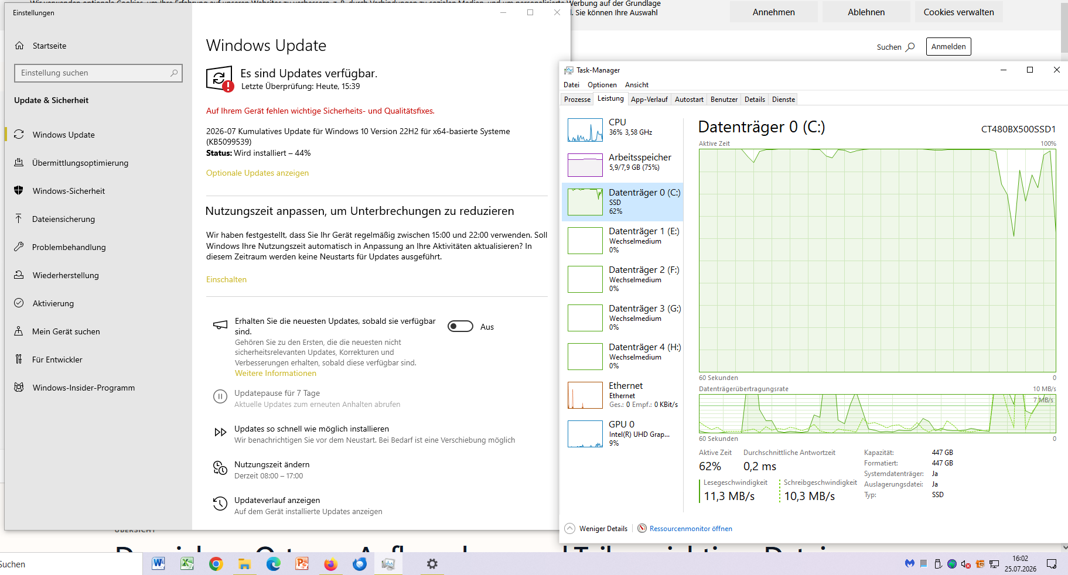Image resolution: width=1068 pixels, height=575 pixels.
Task: Click the Optionale Updates anzeigen link
Action: coord(257,173)
